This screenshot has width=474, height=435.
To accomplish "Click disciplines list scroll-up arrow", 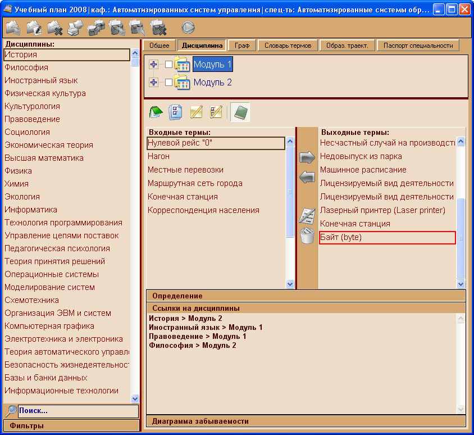I will tap(135, 53).
